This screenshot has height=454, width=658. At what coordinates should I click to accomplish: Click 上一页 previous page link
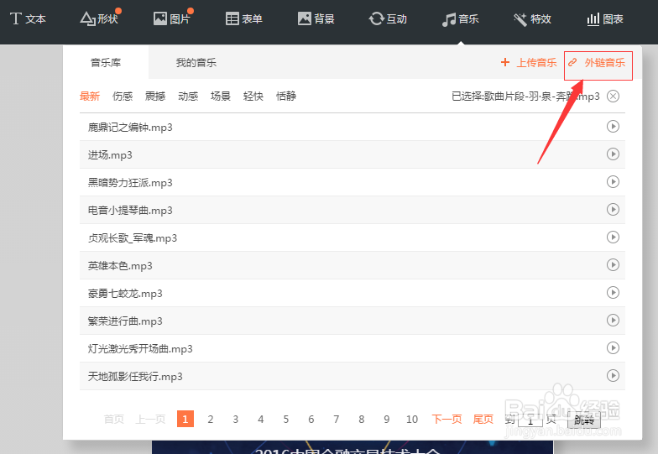150,419
